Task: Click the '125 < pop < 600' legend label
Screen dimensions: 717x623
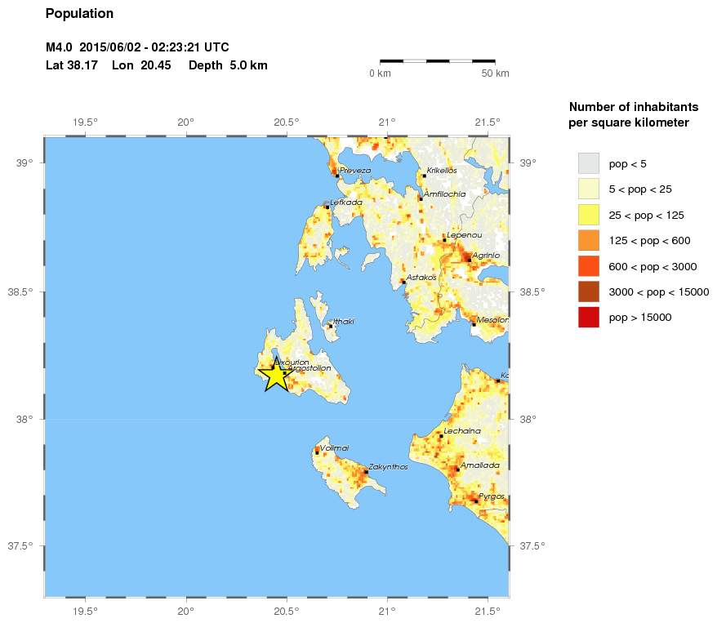Action: (649, 241)
